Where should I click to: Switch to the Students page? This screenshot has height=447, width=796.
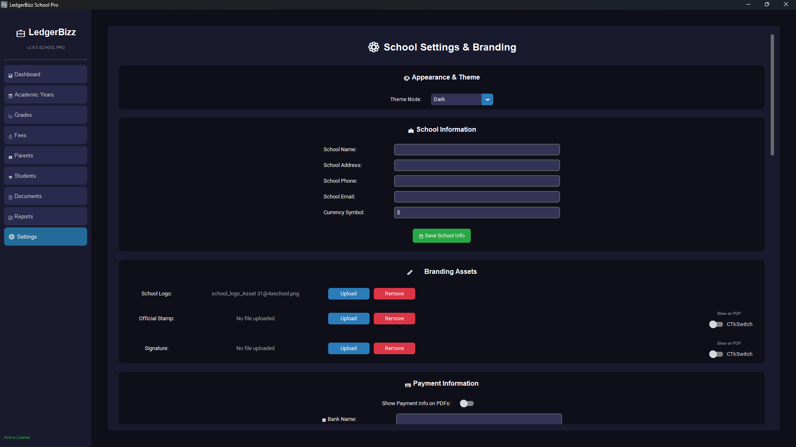pyautogui.click(x=46, y=176)
